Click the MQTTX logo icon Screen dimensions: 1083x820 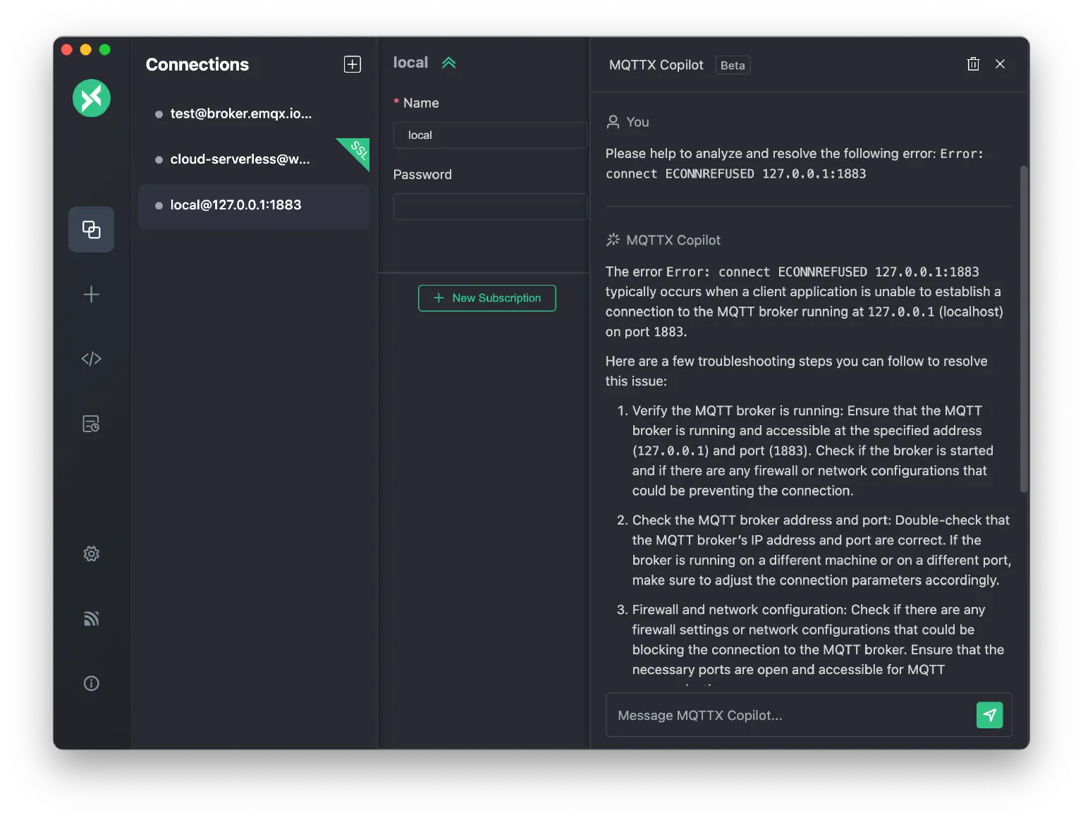[x=92, y=98]
